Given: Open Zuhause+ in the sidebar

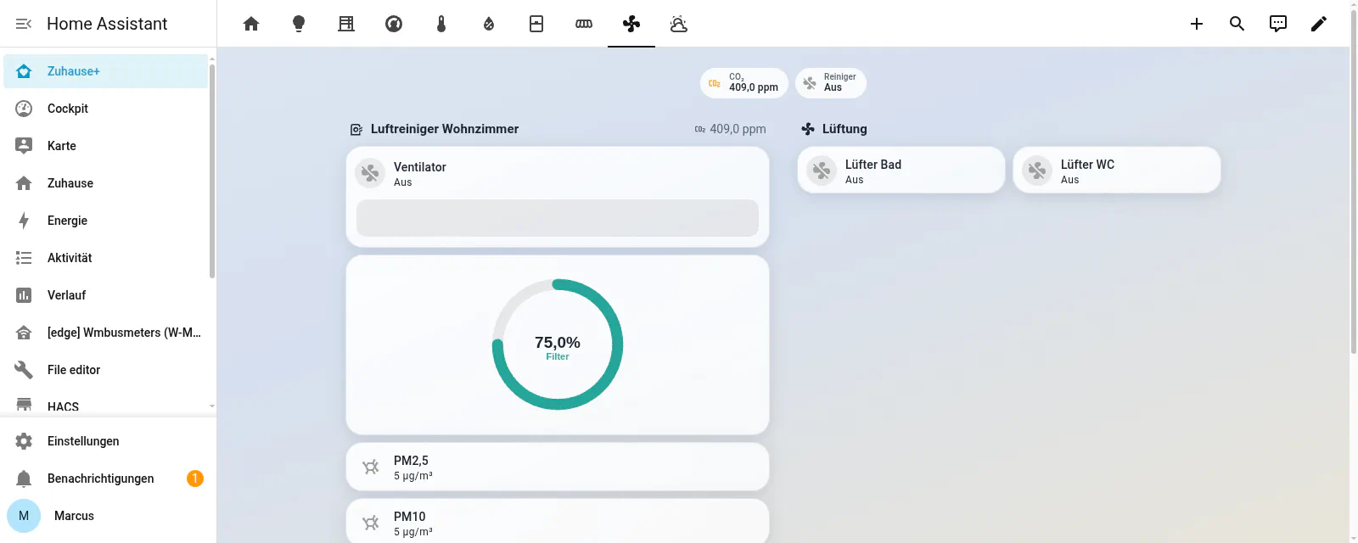Looking at the screenshot, I should tap(105, 71).
